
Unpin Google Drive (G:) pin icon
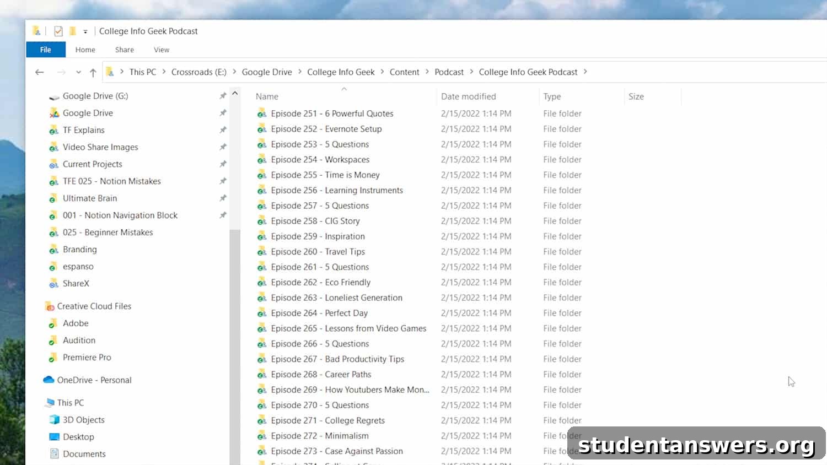point(223,96)
